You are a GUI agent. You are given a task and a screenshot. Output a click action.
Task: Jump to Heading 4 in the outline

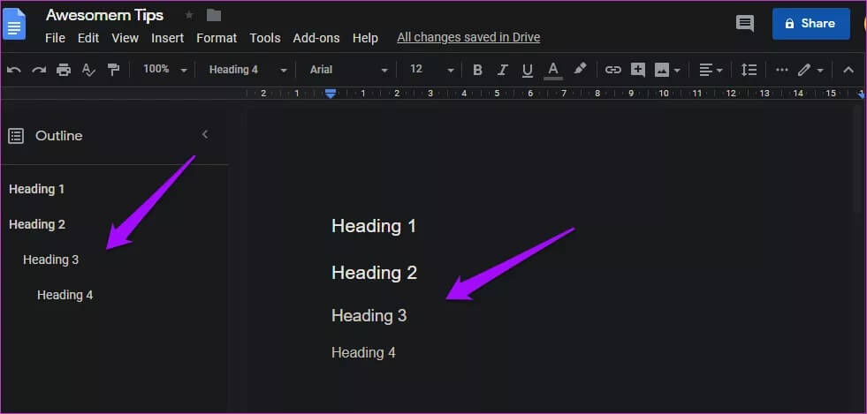[x=65, y=295]
